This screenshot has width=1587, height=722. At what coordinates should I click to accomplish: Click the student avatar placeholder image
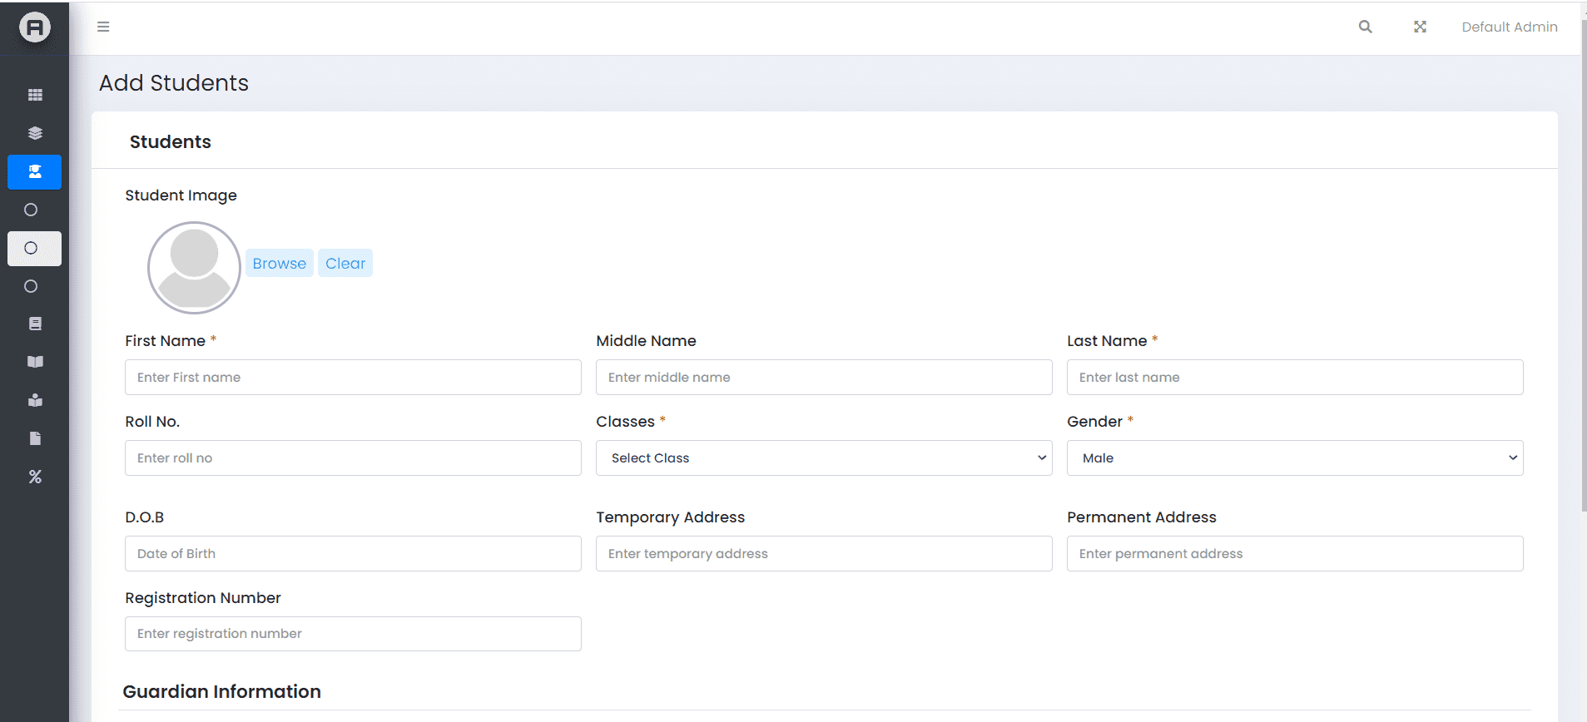click(x=194, y=268)
